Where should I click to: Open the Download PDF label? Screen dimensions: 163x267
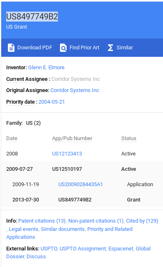[x=35, y=48]
